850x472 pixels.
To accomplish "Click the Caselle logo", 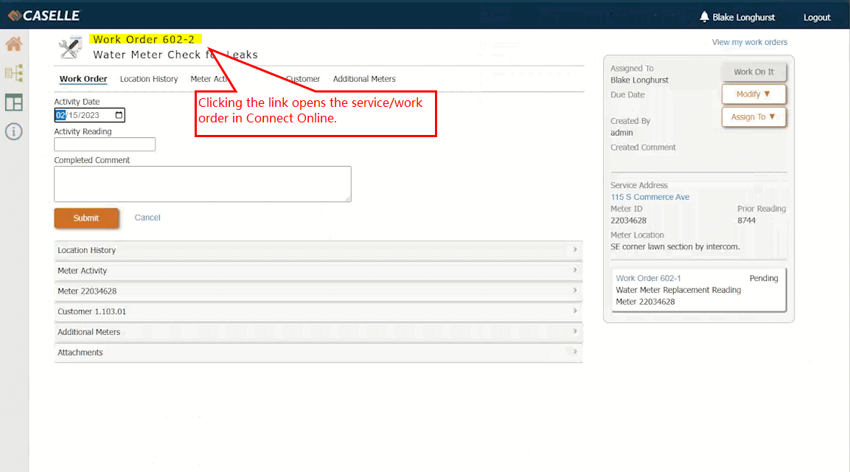I will point(43,15).
